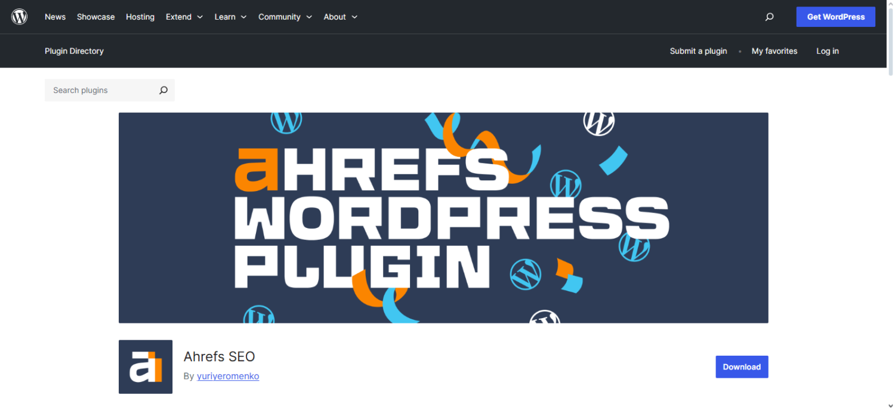This screenshot has height=410, width=895.
Task: Click the Ahrefs SEO plugin icon
Action: click(146, 366)
